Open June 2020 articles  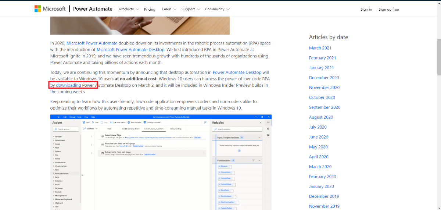(x=318, y=137)
